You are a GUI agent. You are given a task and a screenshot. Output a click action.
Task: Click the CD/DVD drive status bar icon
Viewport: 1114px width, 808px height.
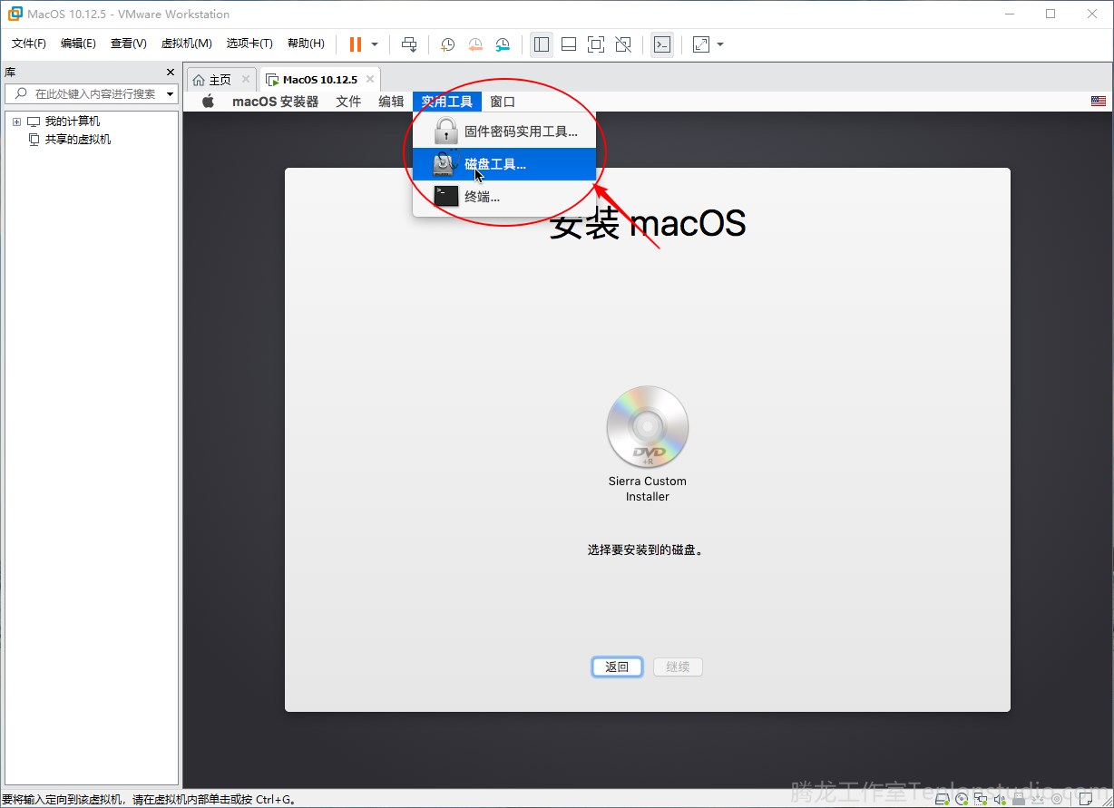tap(962, 800)
